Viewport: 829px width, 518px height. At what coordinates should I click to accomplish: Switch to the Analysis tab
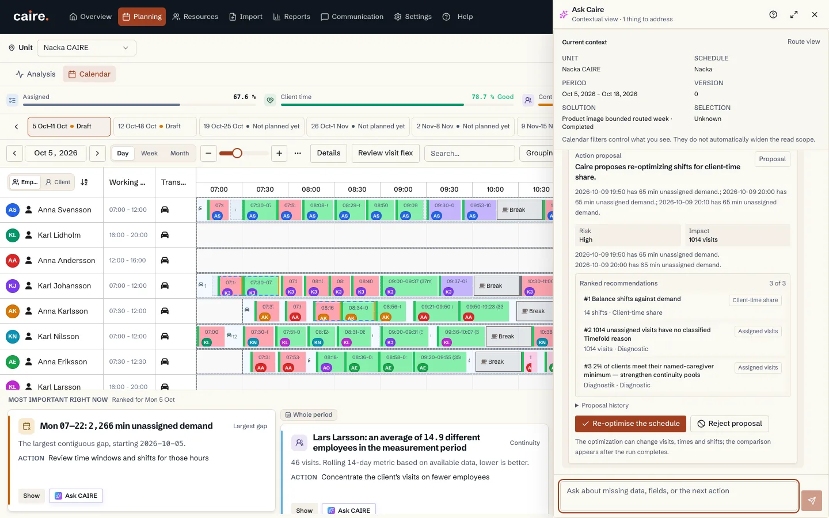36,74
